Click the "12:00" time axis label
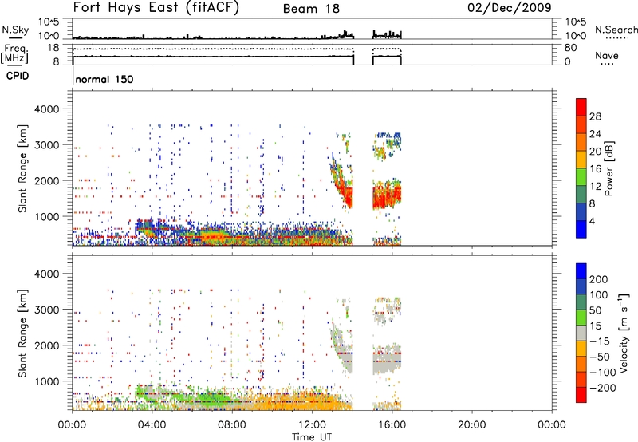The height and width of the screenshot is (442, 638). point(312,425)
